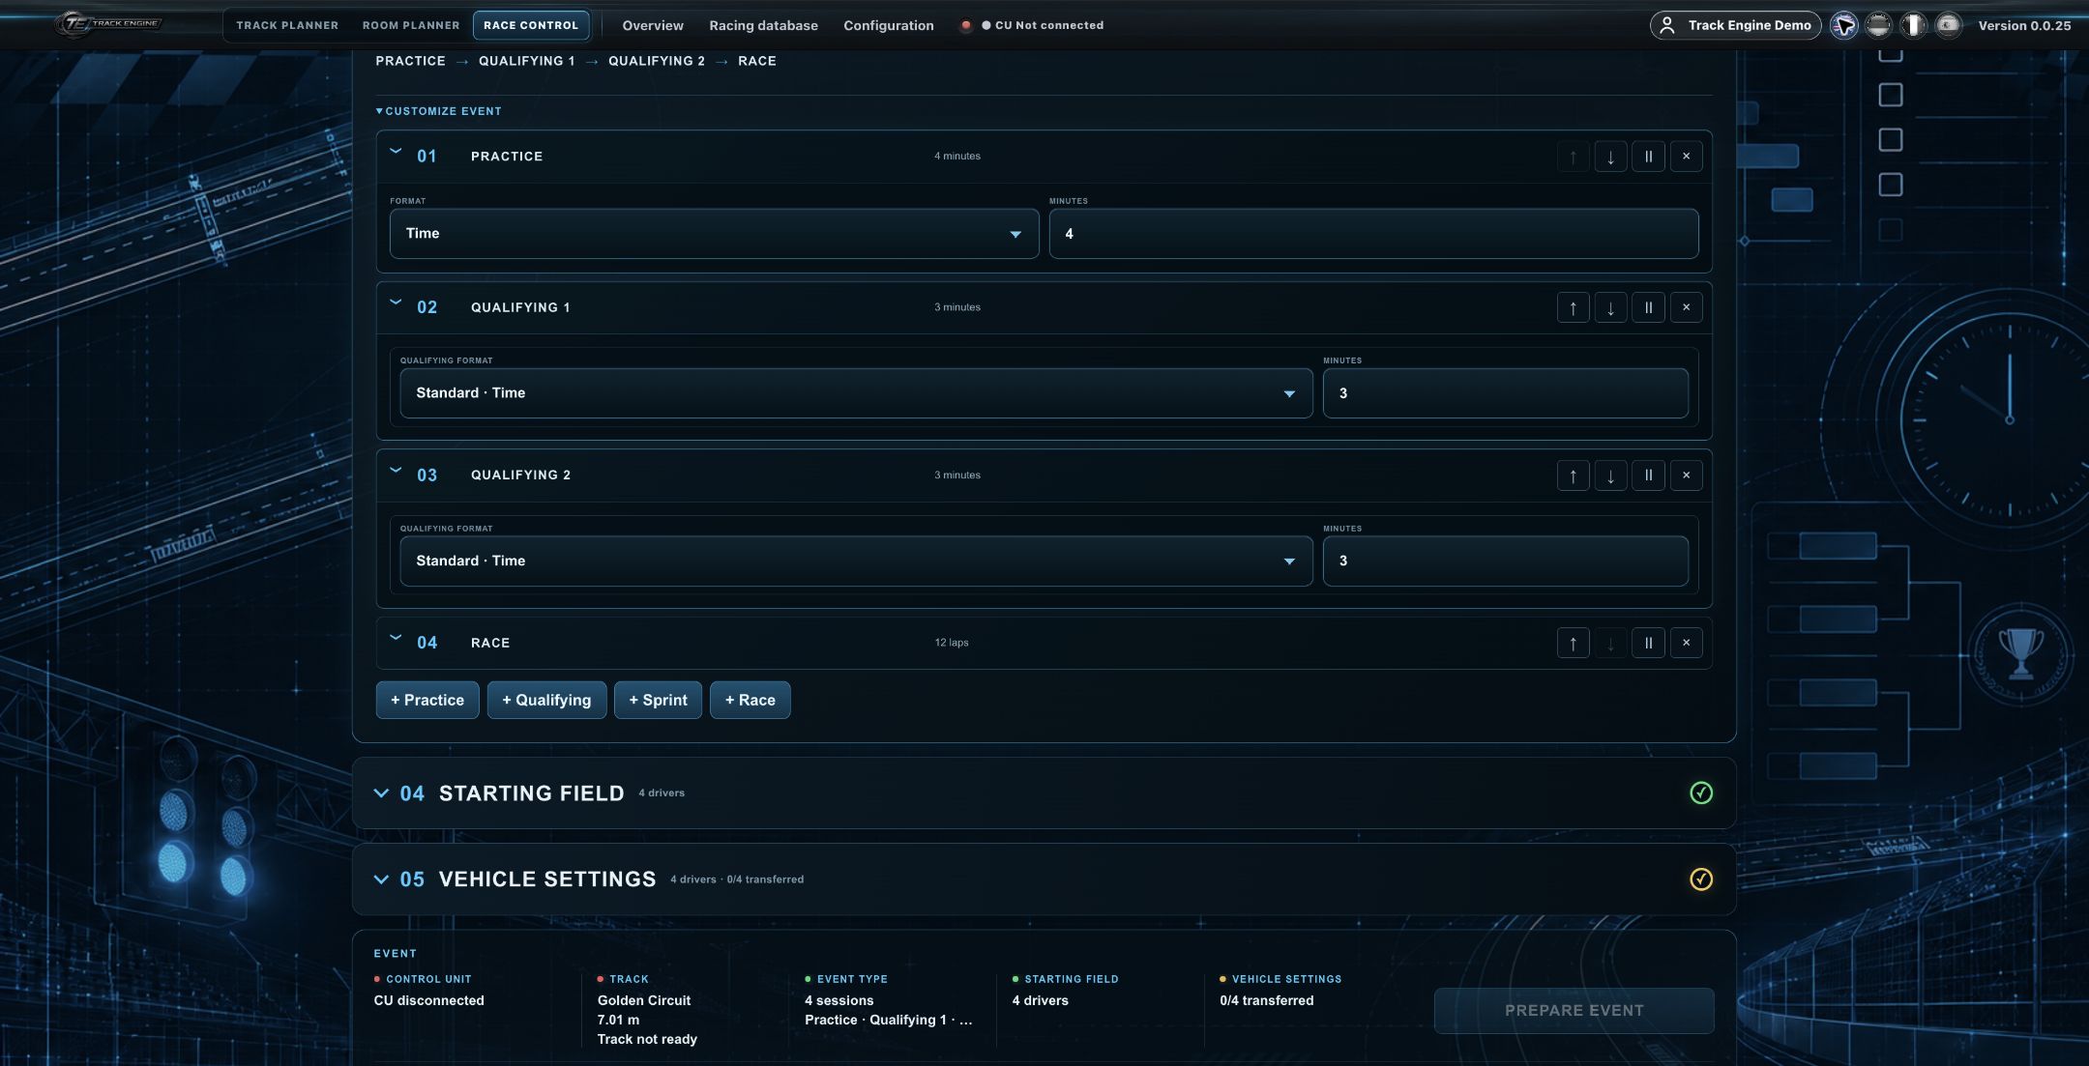2089x1066 pixels.
Task: Add a Sprint session
Action: pyautogui.click(x=658, y=700)
